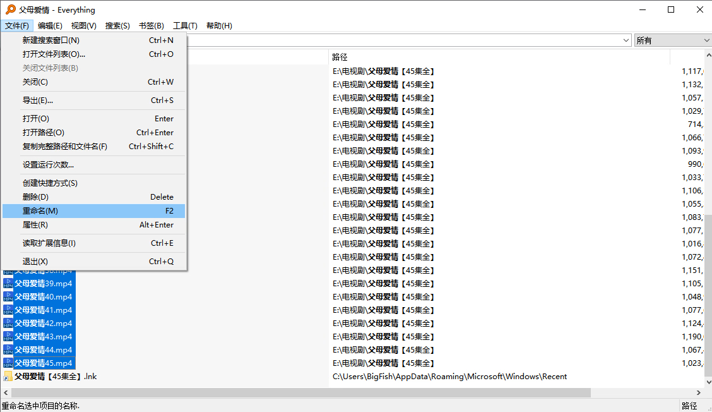Choose 导出(E)... menu entry
Image resolution: width=712 pixels, height=412 pixels.
(x=93, y=100)
